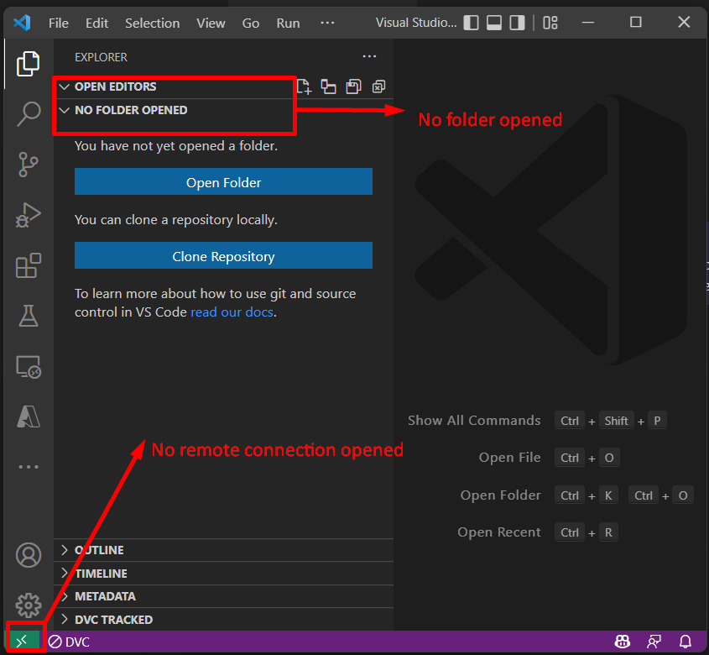Open the Run menu
709x655 pixels.
click(x=288, y=23)
